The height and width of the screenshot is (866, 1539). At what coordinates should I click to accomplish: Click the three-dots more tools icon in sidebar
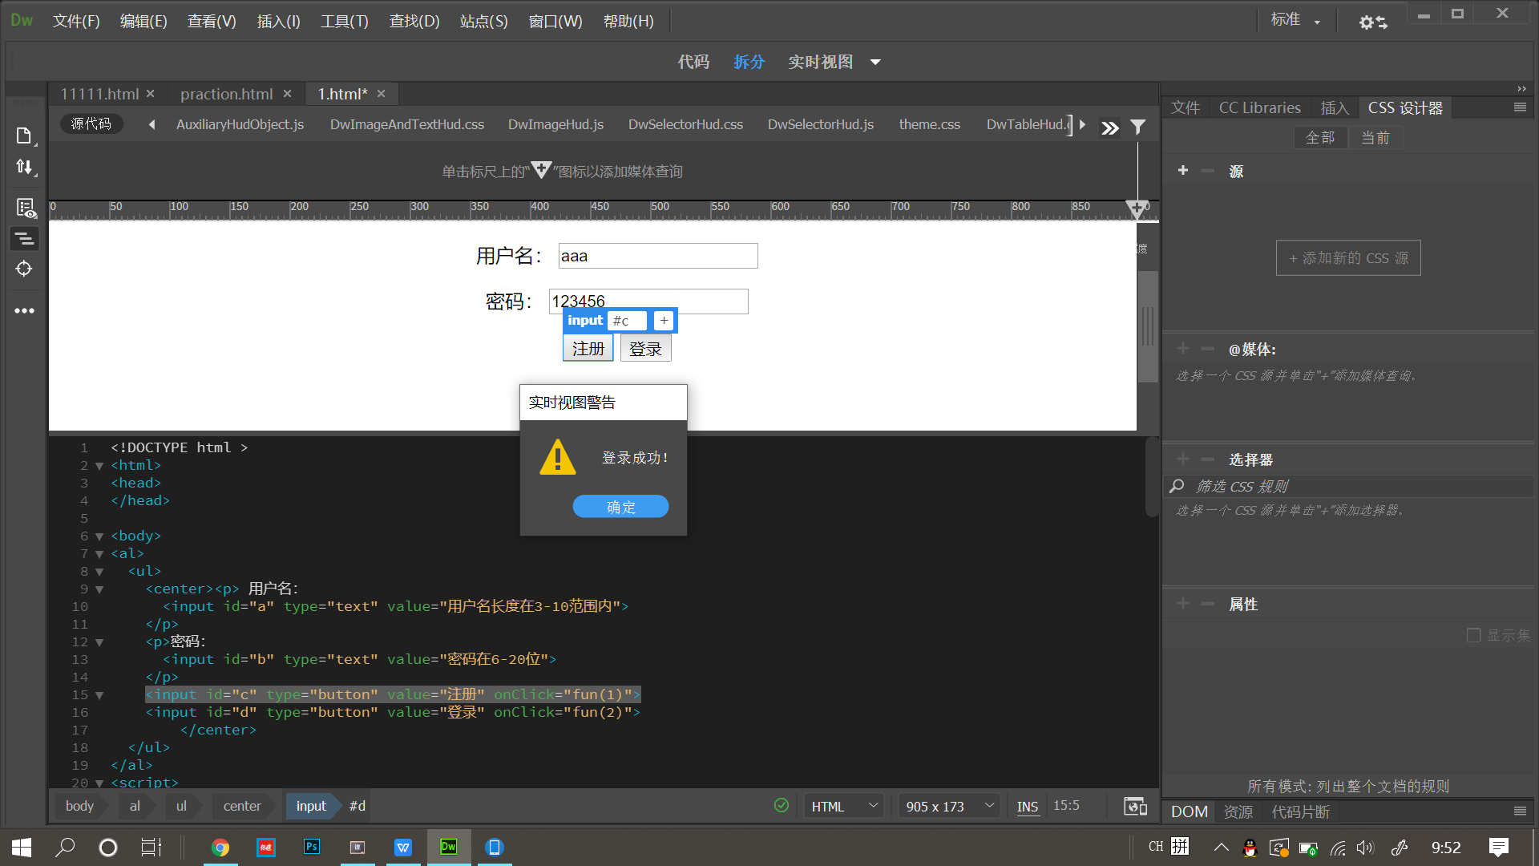point(24,310)
